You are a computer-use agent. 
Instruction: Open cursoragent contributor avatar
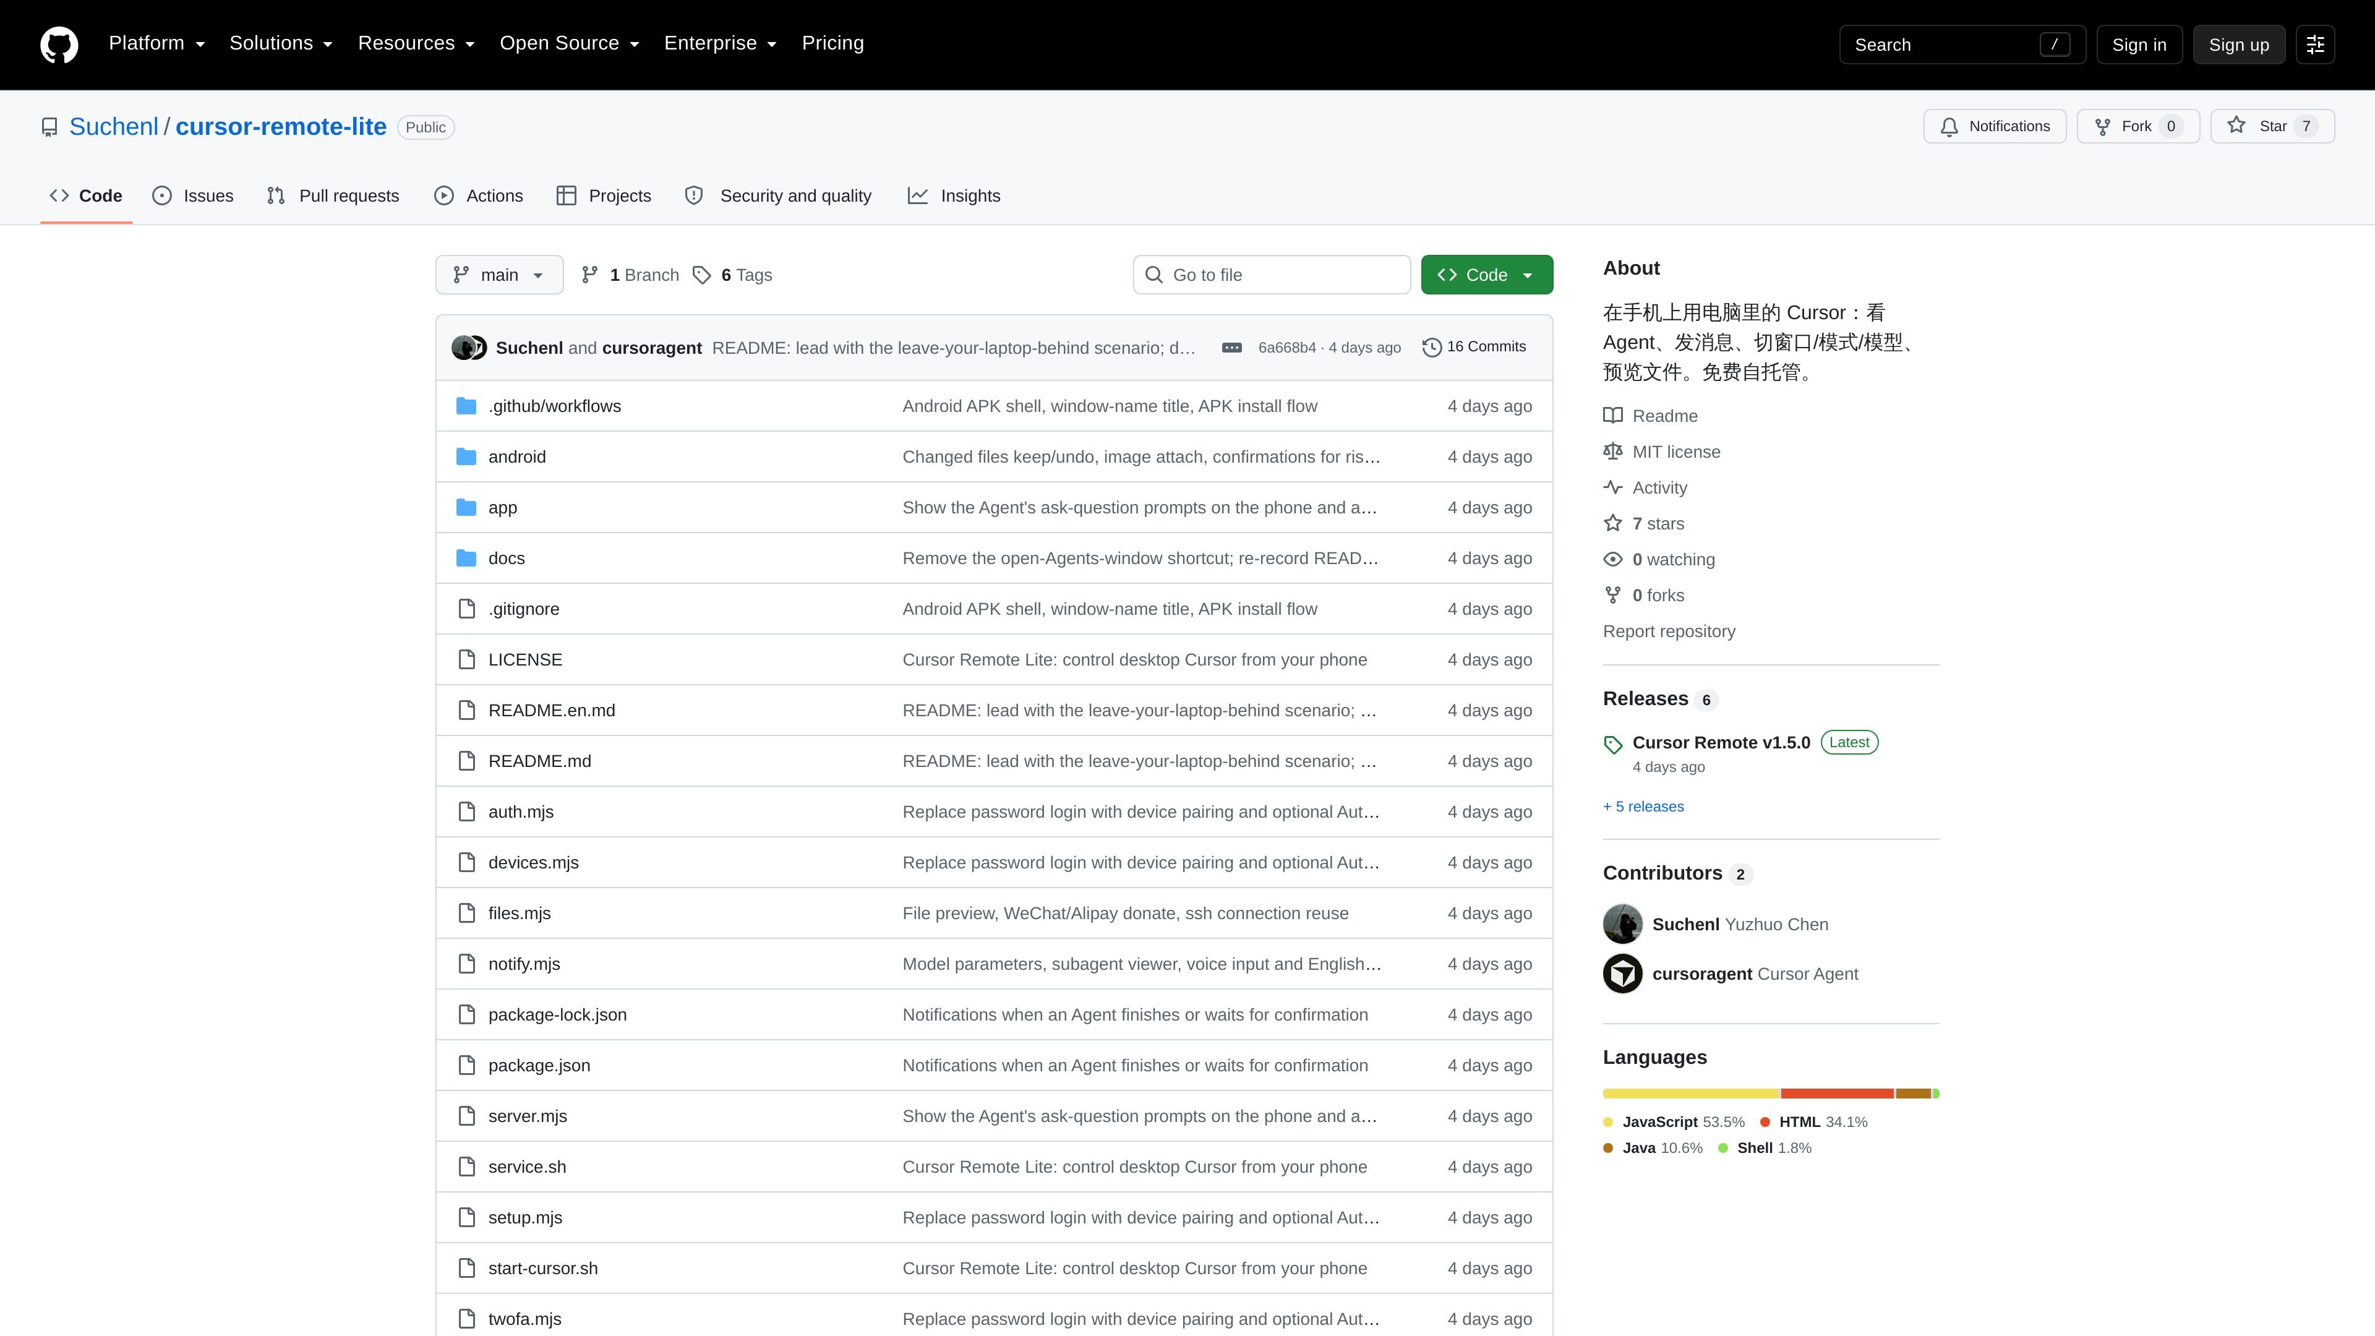point(1623,975)
